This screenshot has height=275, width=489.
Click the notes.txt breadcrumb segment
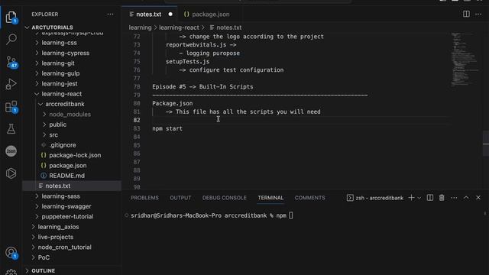[226, 27]
